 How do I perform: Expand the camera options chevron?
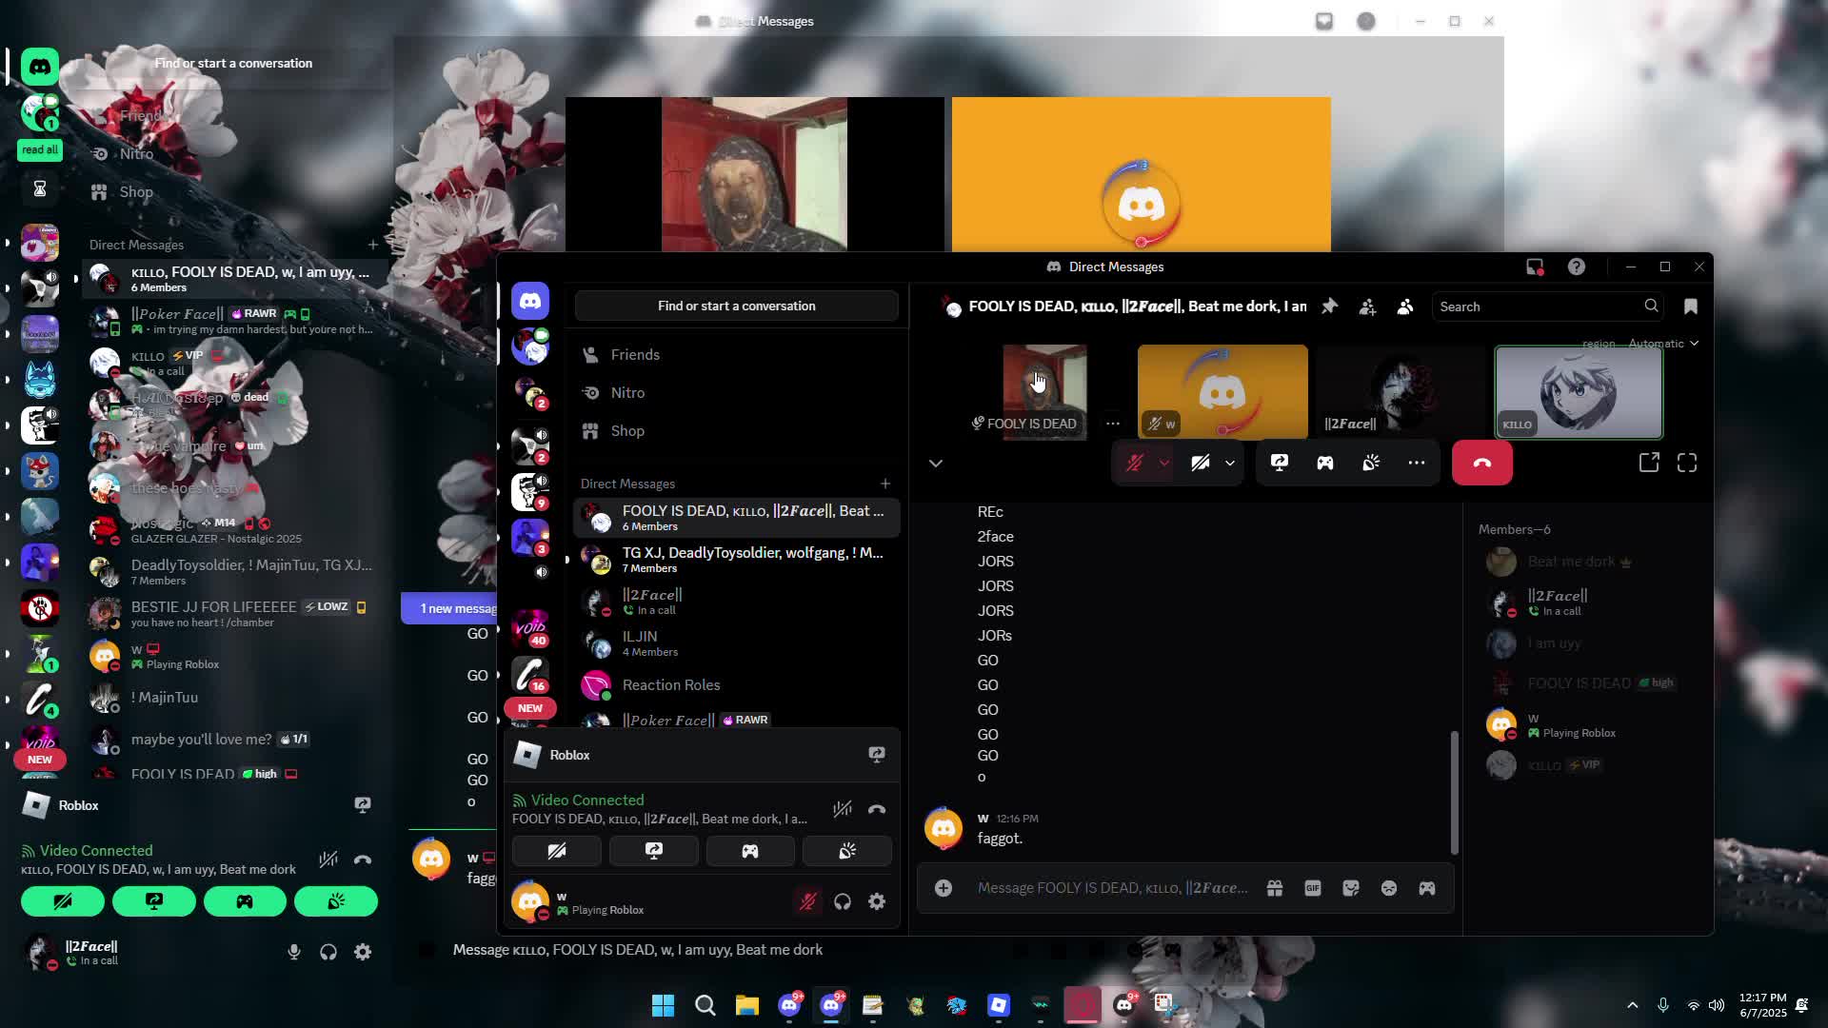point(1230,464)
